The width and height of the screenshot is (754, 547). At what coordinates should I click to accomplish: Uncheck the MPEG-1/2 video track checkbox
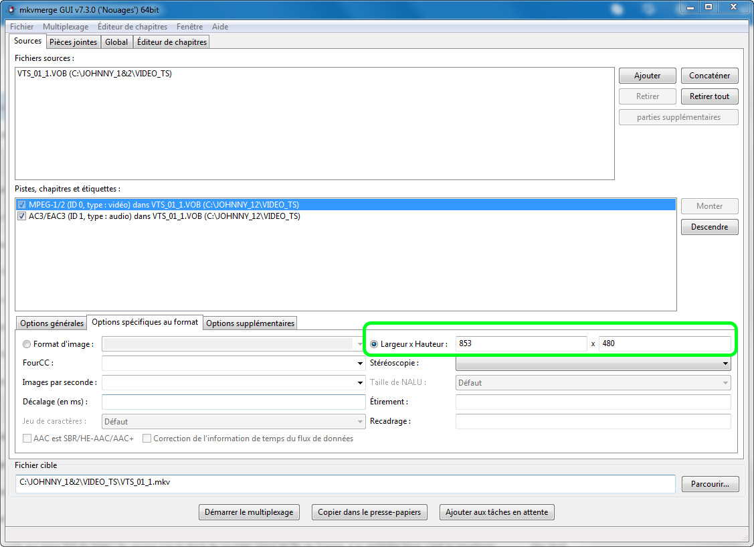point(21,205)
